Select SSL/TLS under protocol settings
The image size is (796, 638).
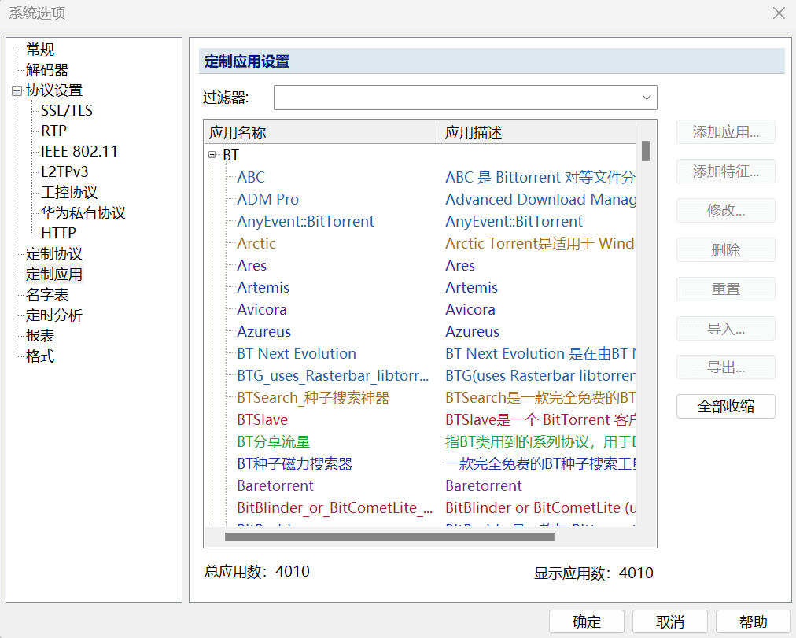tap(67, 111)
